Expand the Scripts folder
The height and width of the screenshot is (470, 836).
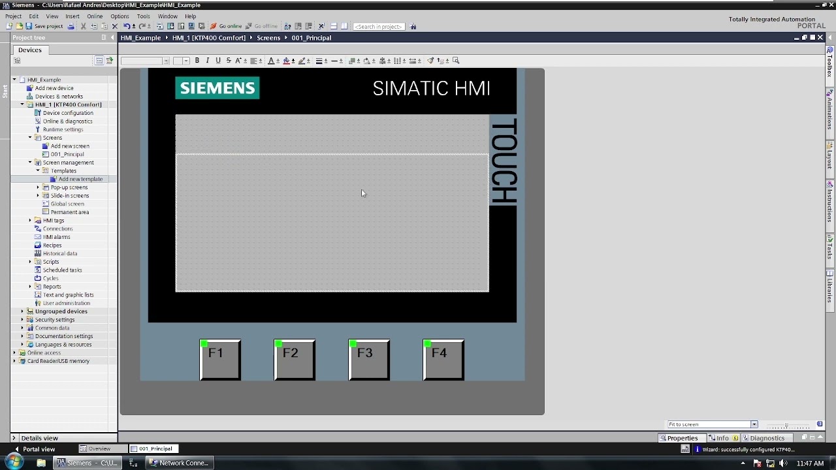(x=29, y=262)
